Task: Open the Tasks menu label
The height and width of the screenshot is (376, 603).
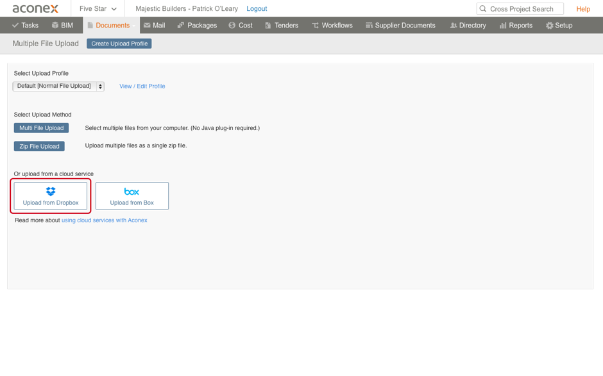Action: pyautogui.click(x=30, y=26)
